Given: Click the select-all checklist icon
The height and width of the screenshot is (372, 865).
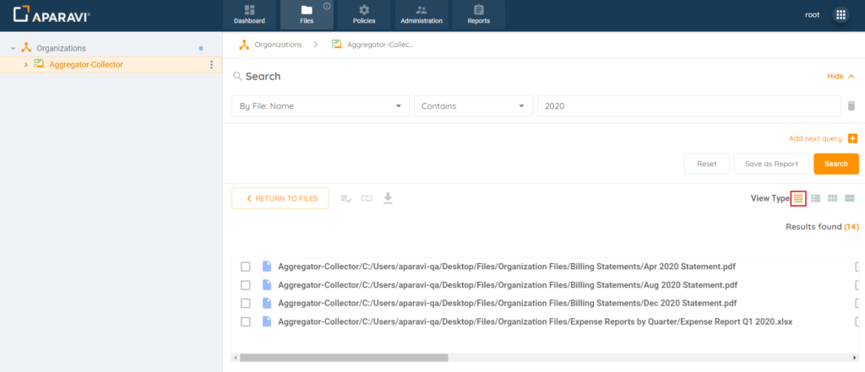Looking at the screenshot, I should click(345, 198).
